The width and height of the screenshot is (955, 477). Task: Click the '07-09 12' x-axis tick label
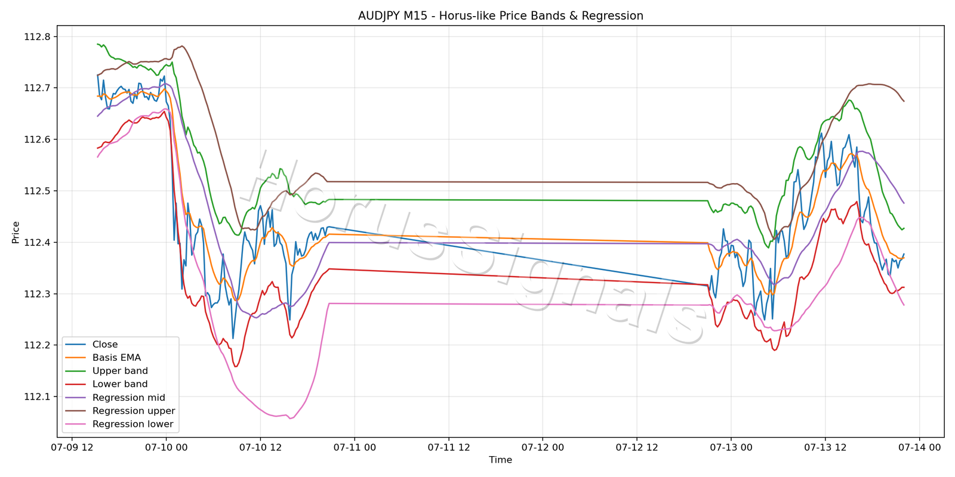click(x=72, y=448)
